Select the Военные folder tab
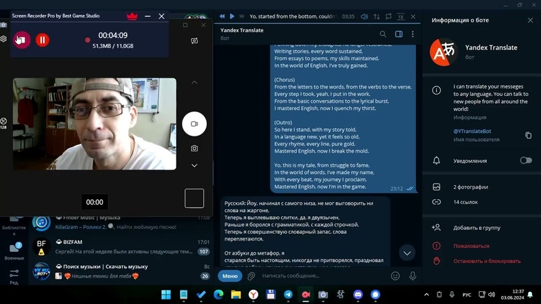This screenshot has width=541, height=304. (x=14, y=251)
